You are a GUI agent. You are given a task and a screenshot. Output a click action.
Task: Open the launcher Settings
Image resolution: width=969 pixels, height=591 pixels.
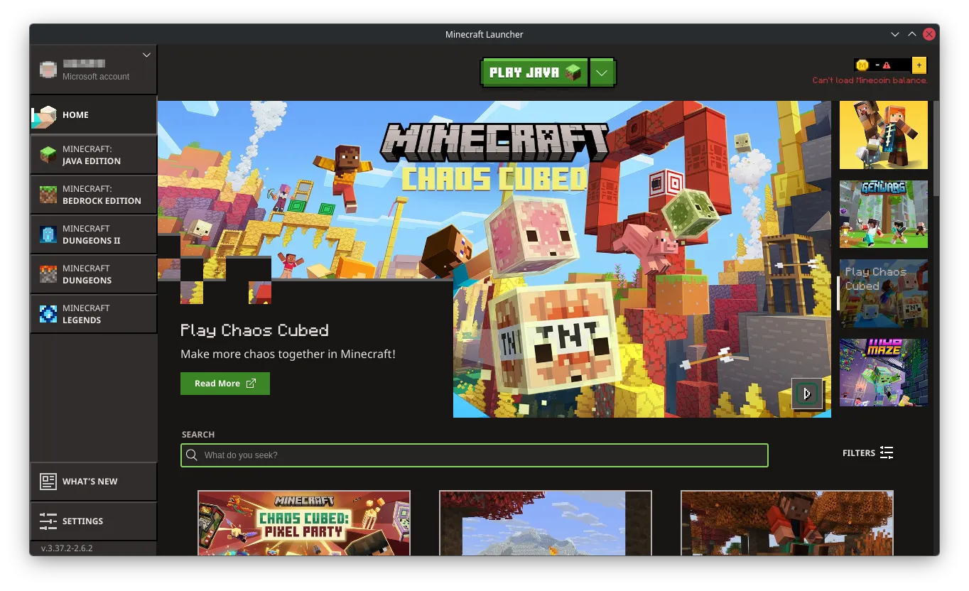93,521
